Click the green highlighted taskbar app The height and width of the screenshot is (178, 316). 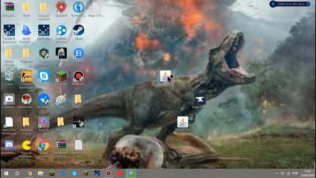click(131, 174)
